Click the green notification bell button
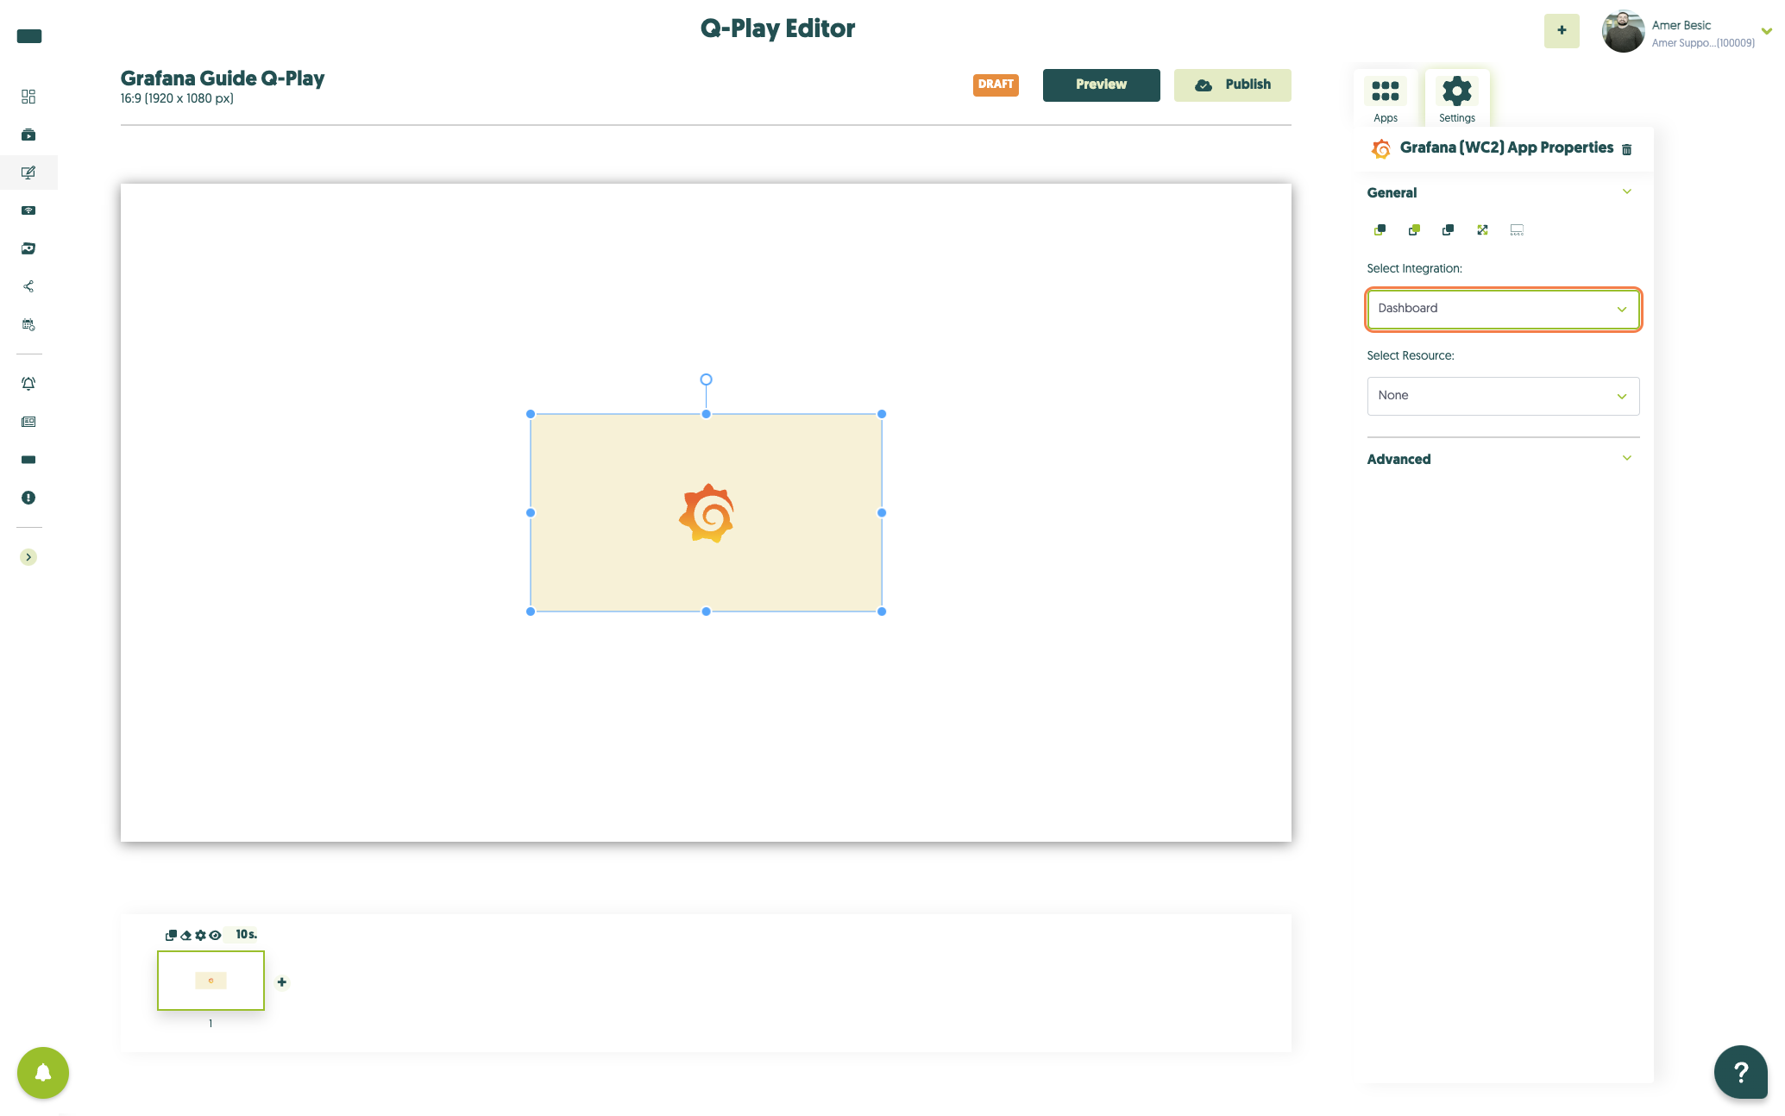 [43, 1073]
